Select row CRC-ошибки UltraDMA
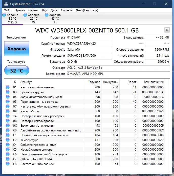 85,159
